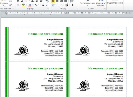This screenshot has height=97, width=133.
Task: Click top-left card's Название организации heading
Action: click(x=46, y=34)
